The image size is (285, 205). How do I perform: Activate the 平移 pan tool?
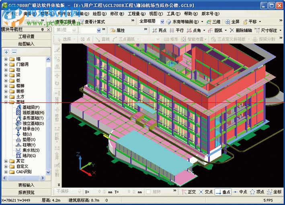click(x=250, y=22)
